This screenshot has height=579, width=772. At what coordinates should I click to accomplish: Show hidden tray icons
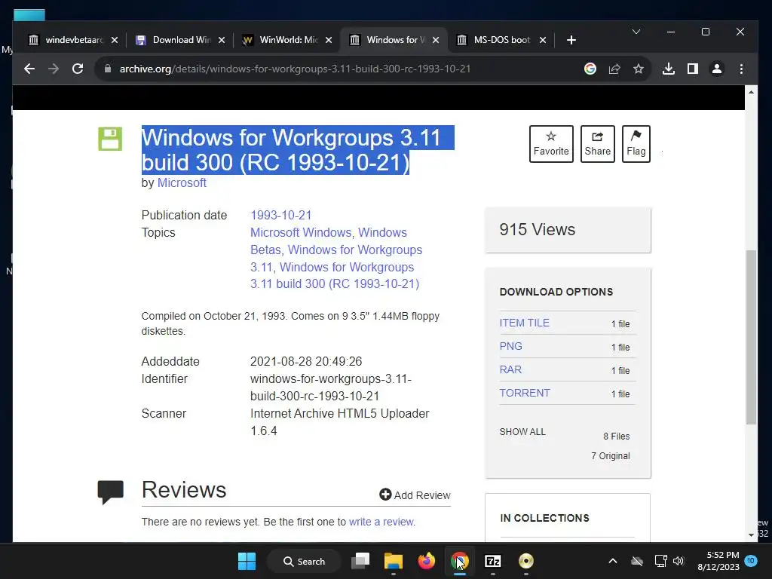pyautogui.click(x=612, y=561)
